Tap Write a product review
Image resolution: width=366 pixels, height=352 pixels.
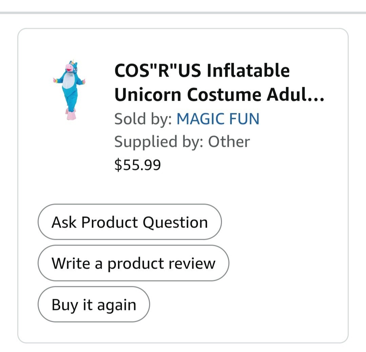point(133,263)
